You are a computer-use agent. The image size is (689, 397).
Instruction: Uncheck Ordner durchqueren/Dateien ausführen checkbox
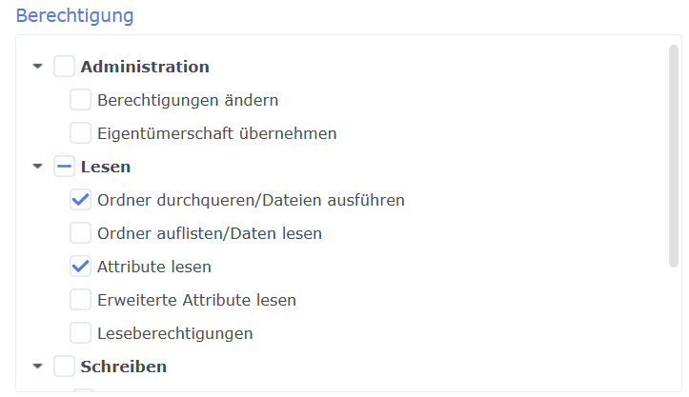click(x=81, y=200)
